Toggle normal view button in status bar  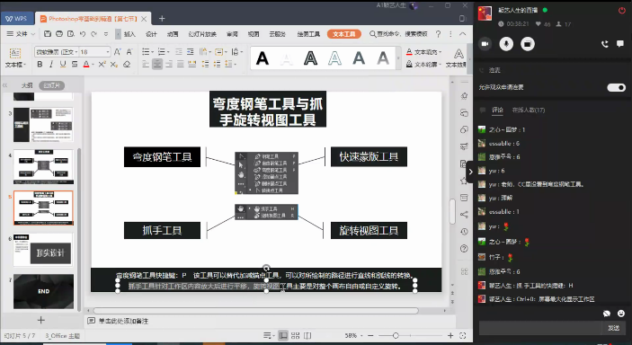283,335
